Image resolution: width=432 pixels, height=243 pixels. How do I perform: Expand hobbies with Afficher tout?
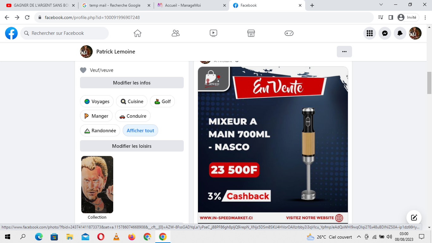point(140,131)
